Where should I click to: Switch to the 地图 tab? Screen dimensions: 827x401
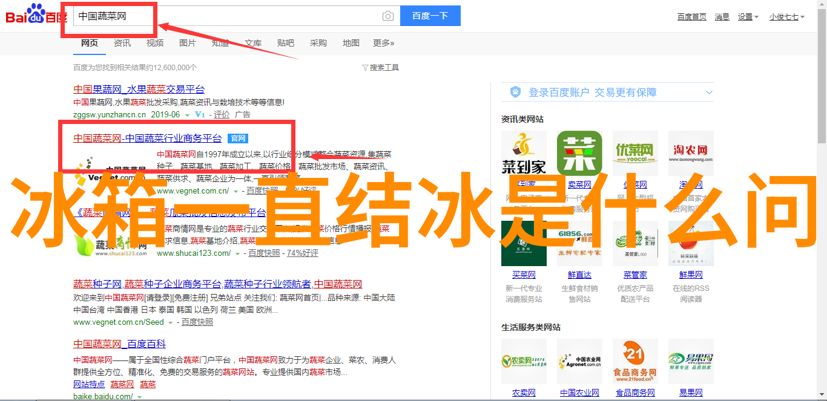[x=351, y=43]
